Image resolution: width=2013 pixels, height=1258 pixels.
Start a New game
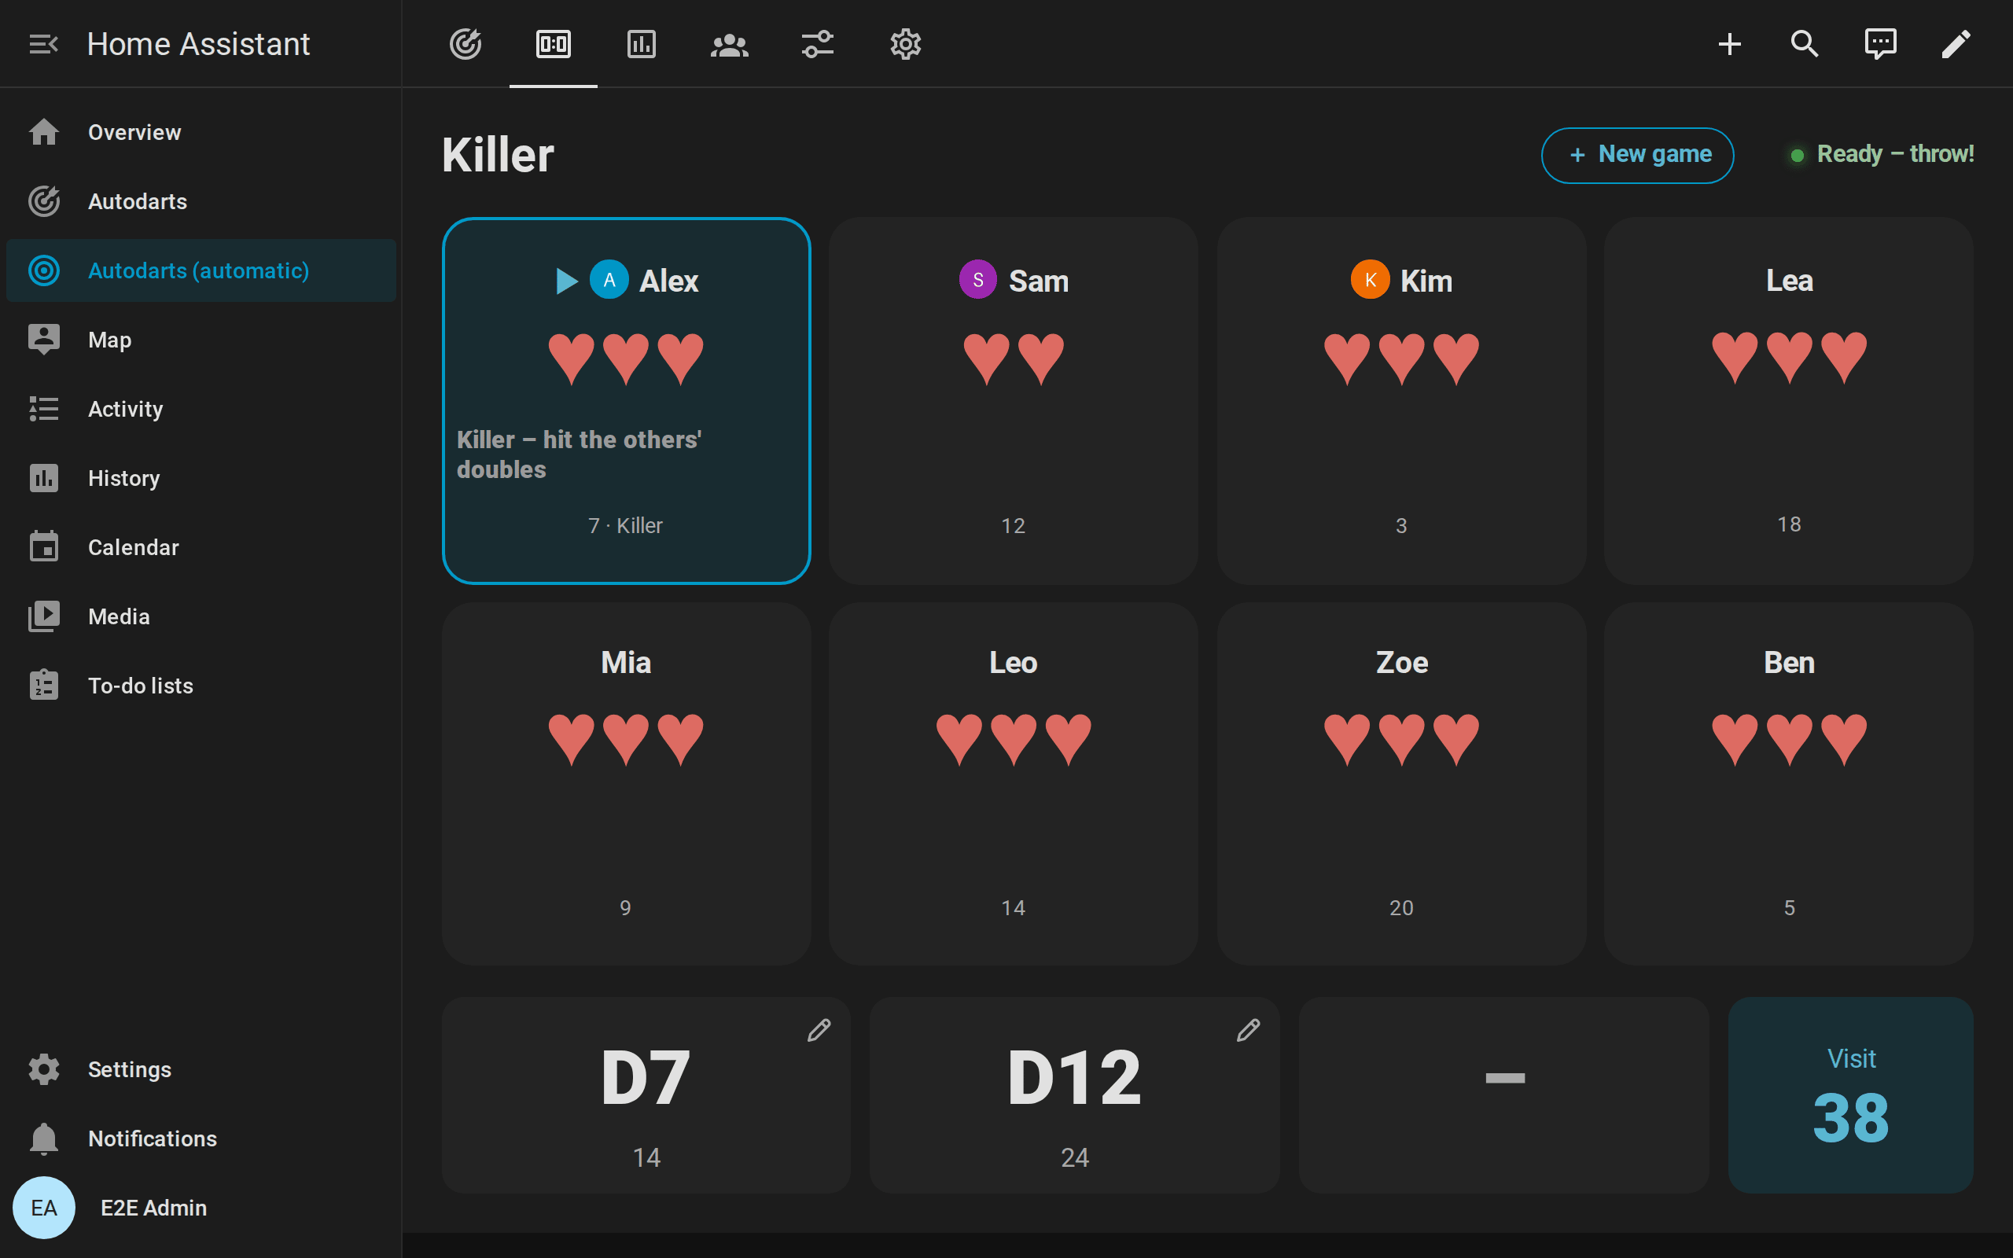click(x=1637, y=155)
